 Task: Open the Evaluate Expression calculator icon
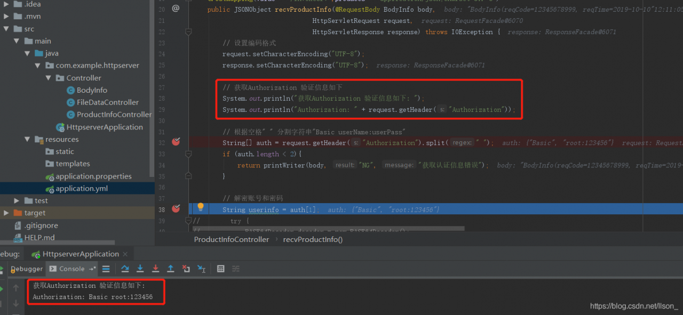tap(221, 269)
